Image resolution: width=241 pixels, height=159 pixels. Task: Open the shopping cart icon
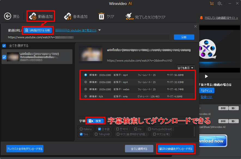(212, 3)
